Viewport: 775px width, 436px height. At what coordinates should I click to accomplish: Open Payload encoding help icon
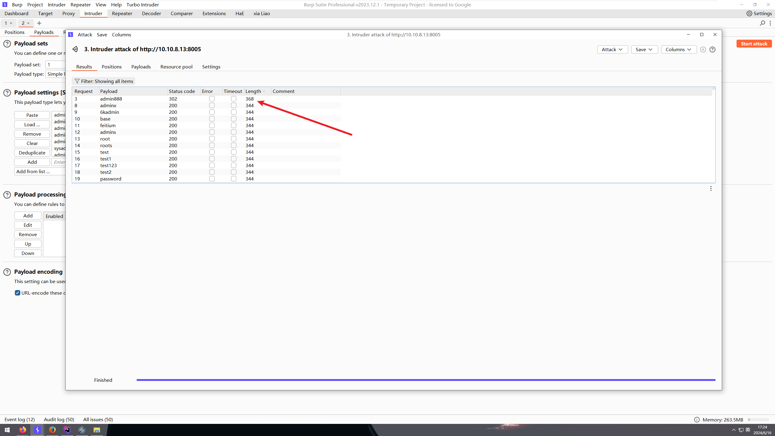7,272
